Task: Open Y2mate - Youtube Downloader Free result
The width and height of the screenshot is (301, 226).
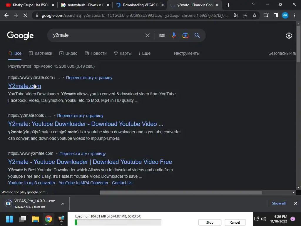Action: (90, 162)
